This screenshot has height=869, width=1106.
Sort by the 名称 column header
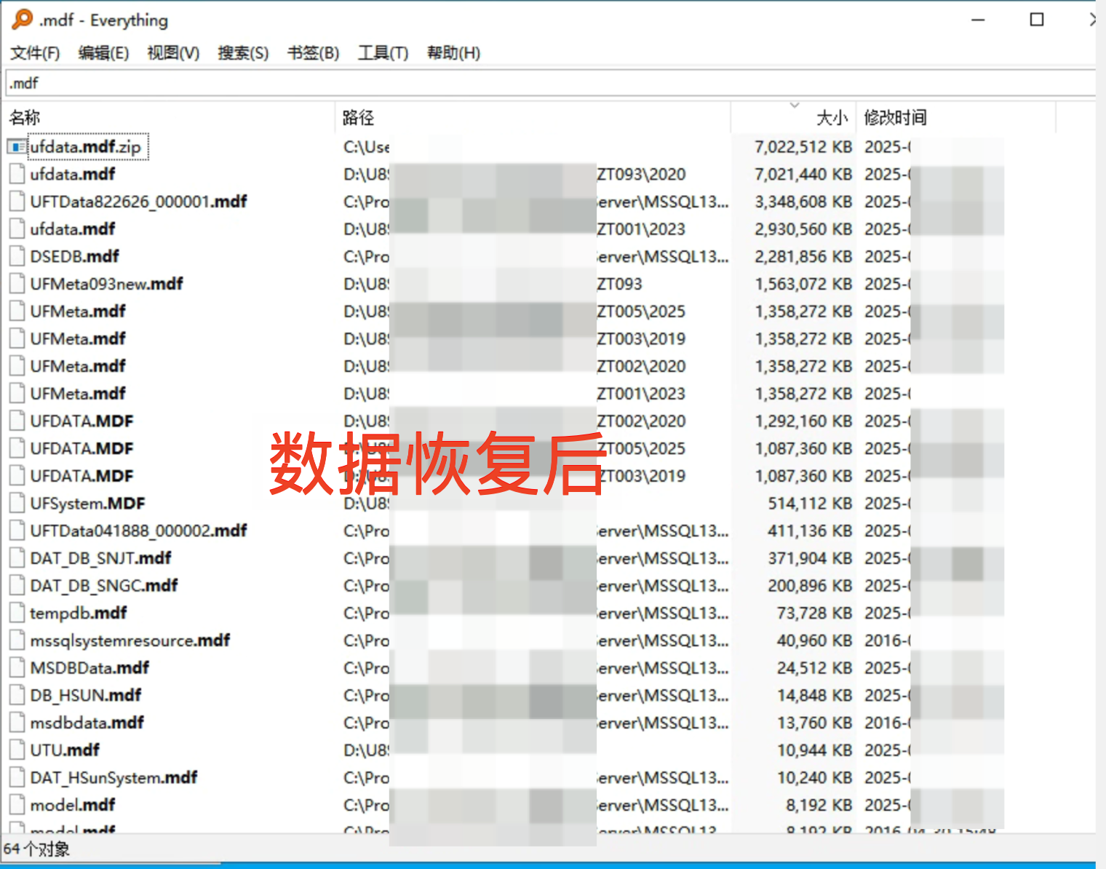[x=25, y=117]
